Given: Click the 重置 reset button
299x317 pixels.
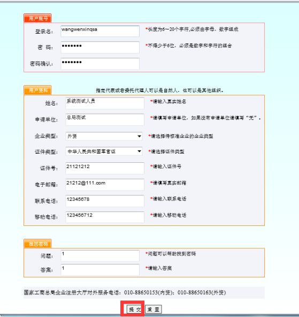Looking at the screenshot, I should (x=154, y=309).
